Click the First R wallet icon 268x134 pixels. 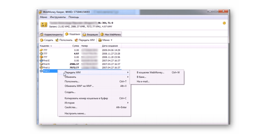point(41,64)
